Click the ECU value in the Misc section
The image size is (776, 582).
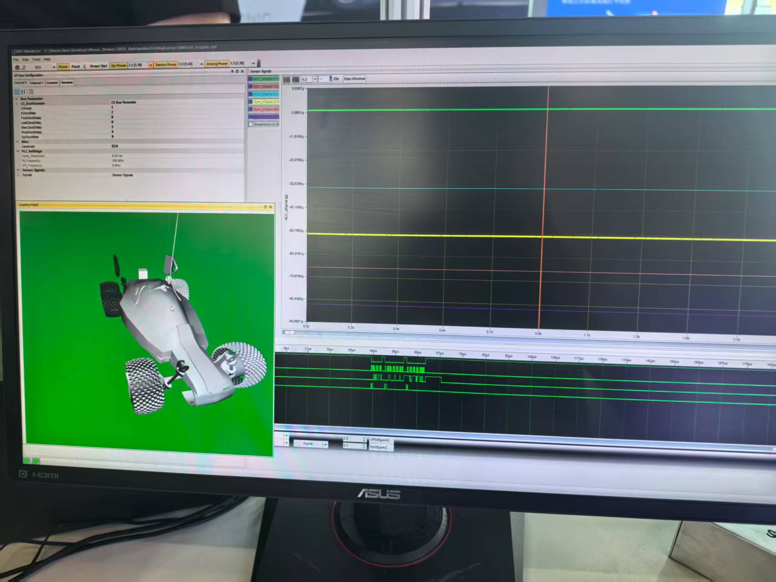[115, 146]
